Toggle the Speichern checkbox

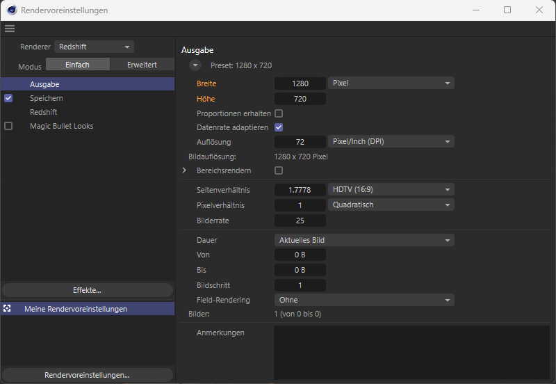8,98
